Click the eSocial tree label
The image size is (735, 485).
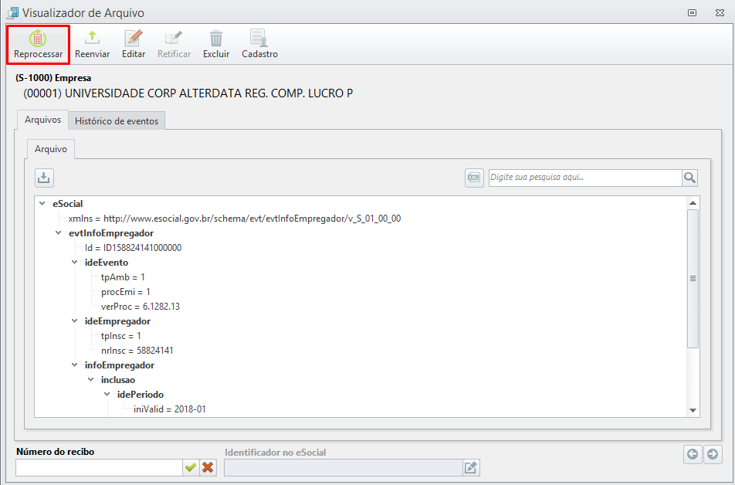67,204
